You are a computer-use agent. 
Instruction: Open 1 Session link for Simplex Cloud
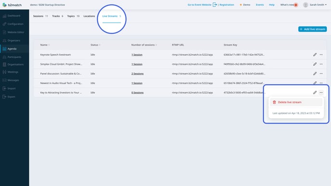137,64
